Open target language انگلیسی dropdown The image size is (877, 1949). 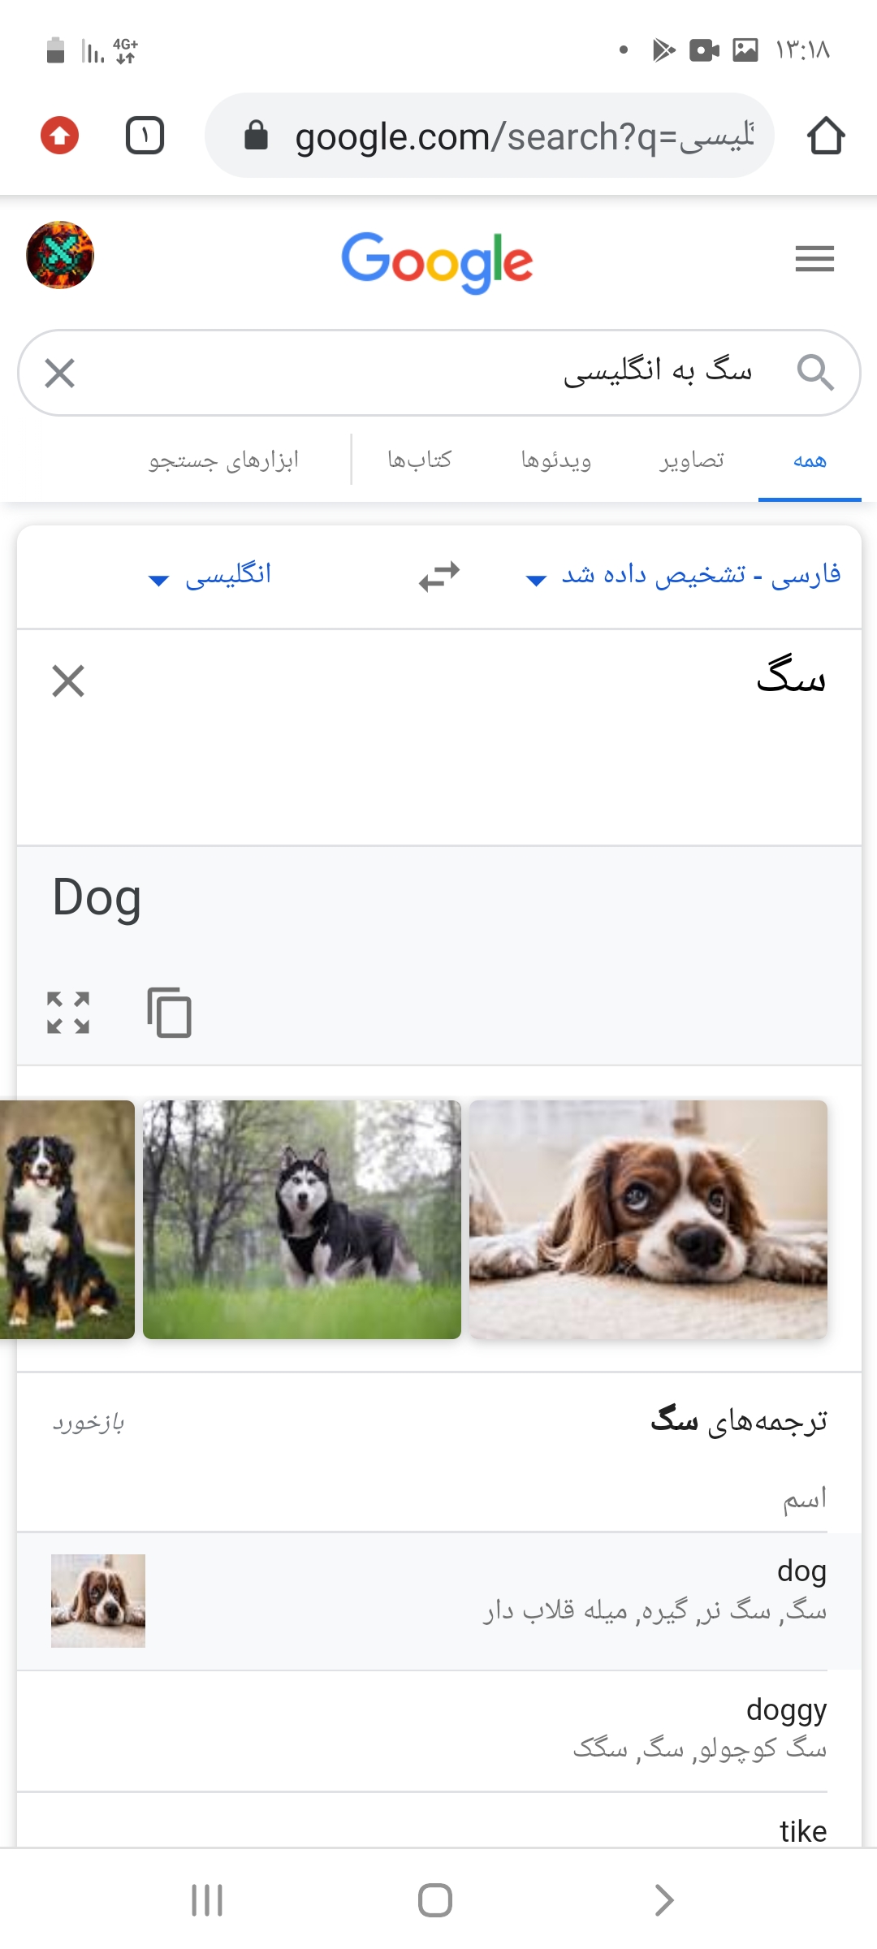click(x=210, y=575)
